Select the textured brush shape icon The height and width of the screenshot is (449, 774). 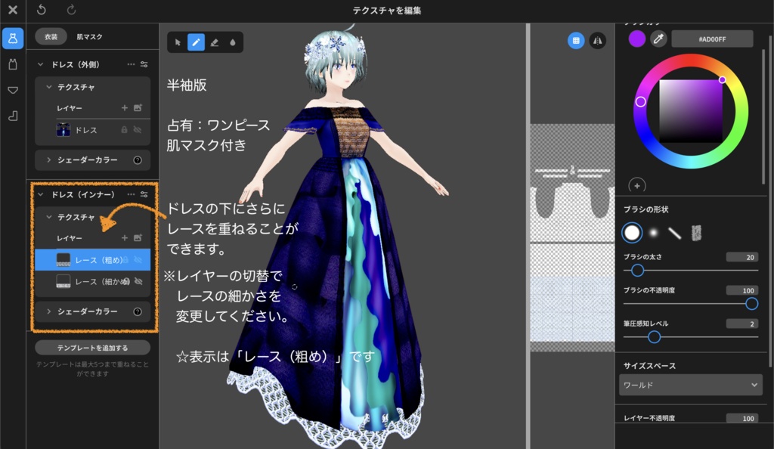[697, 233]
